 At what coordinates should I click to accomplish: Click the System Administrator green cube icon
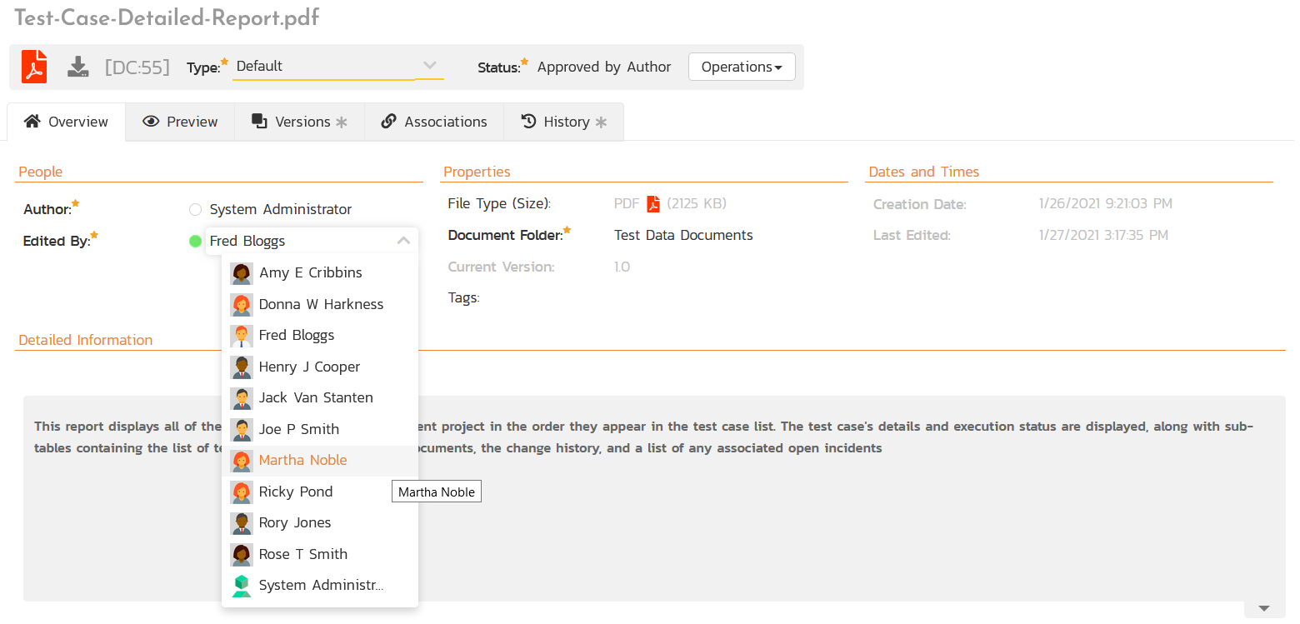pyautogui.click(x=242, y=586)
